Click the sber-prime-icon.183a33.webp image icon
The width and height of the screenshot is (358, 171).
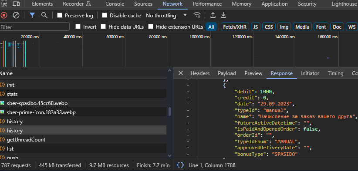click(x=2, y=112)
